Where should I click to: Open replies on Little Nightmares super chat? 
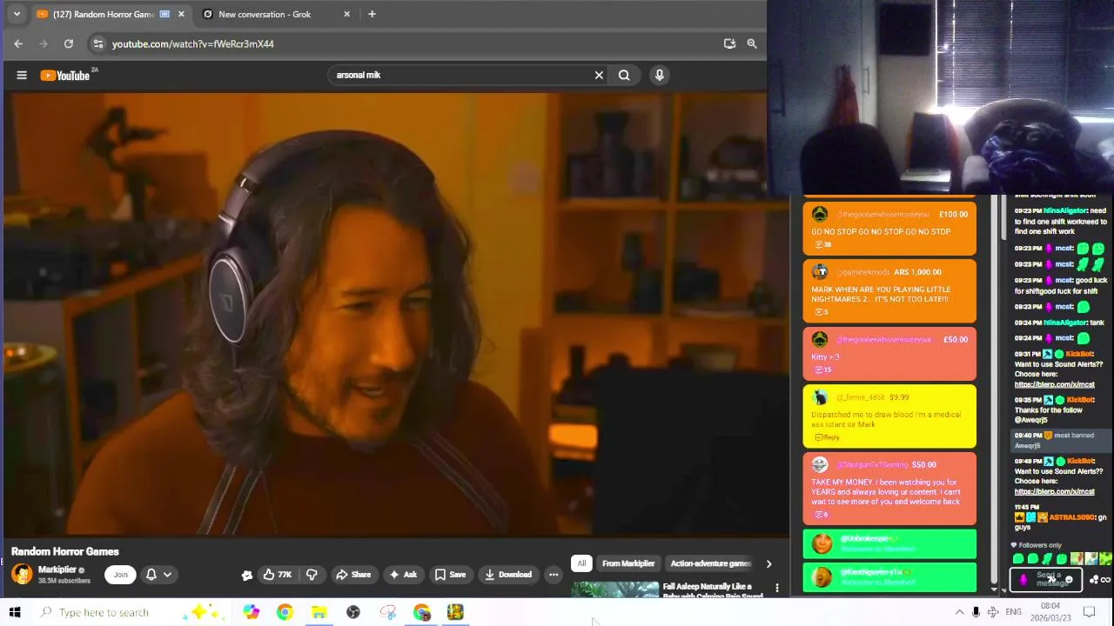point(822,312)
